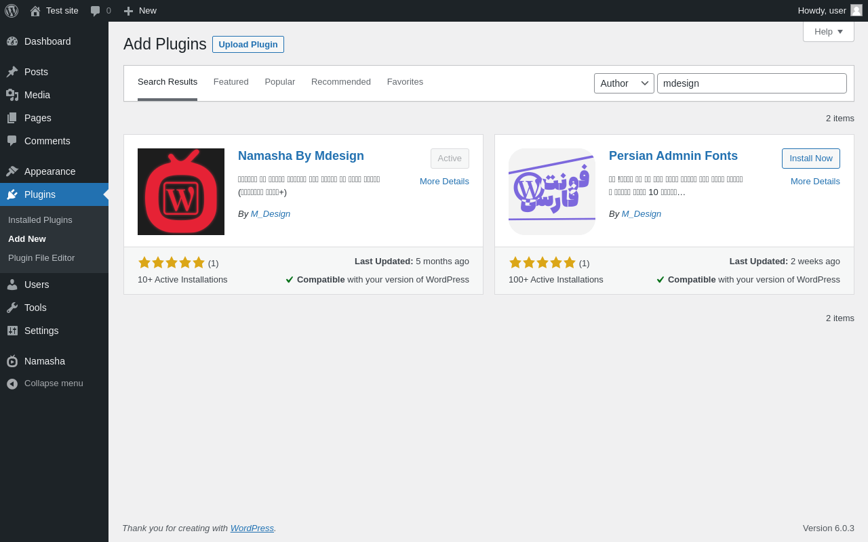
Task: Open Posts via the pushpin icon
Action: pyautogui.click(x=12, y=72)
